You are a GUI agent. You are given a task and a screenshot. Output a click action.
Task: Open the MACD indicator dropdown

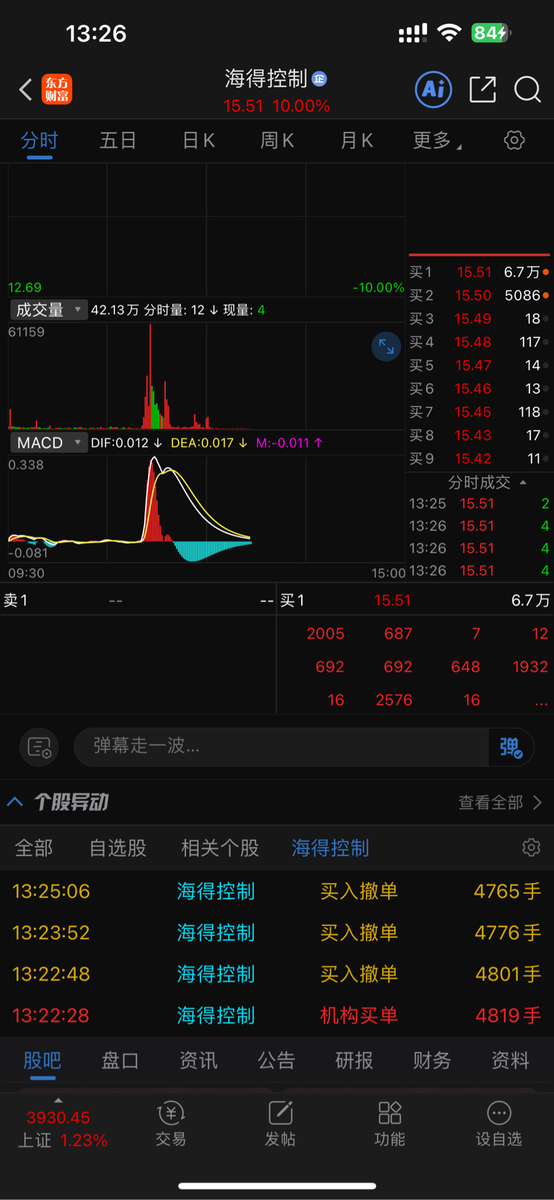pos(49,443)
